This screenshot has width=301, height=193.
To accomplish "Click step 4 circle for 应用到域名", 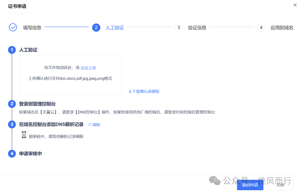I will click(261, 27).
